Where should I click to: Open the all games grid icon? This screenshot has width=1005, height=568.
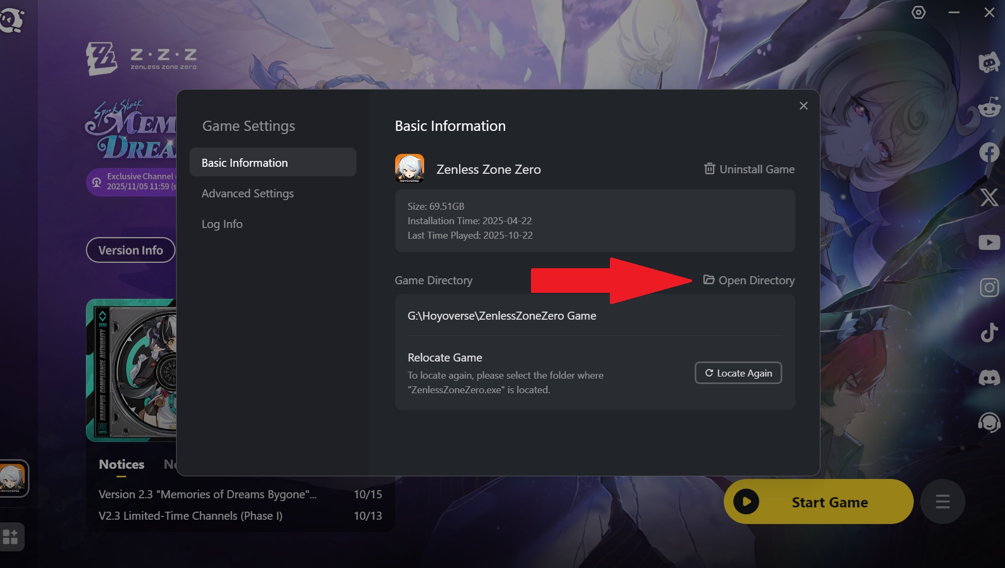[11, 536]
